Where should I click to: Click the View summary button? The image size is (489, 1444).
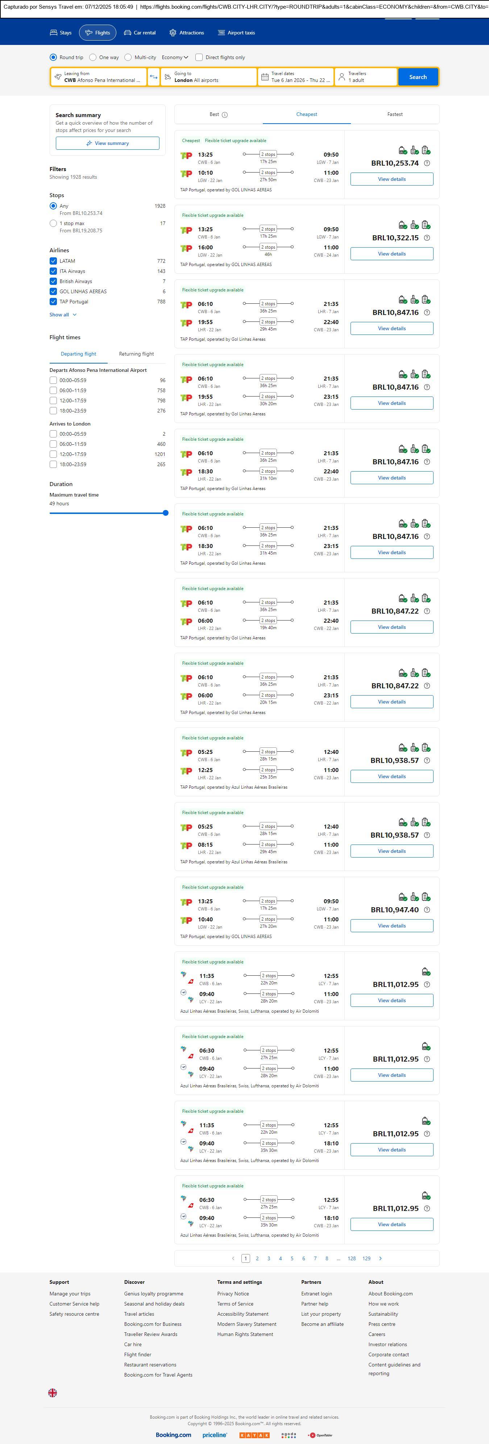tap(107, 144)
